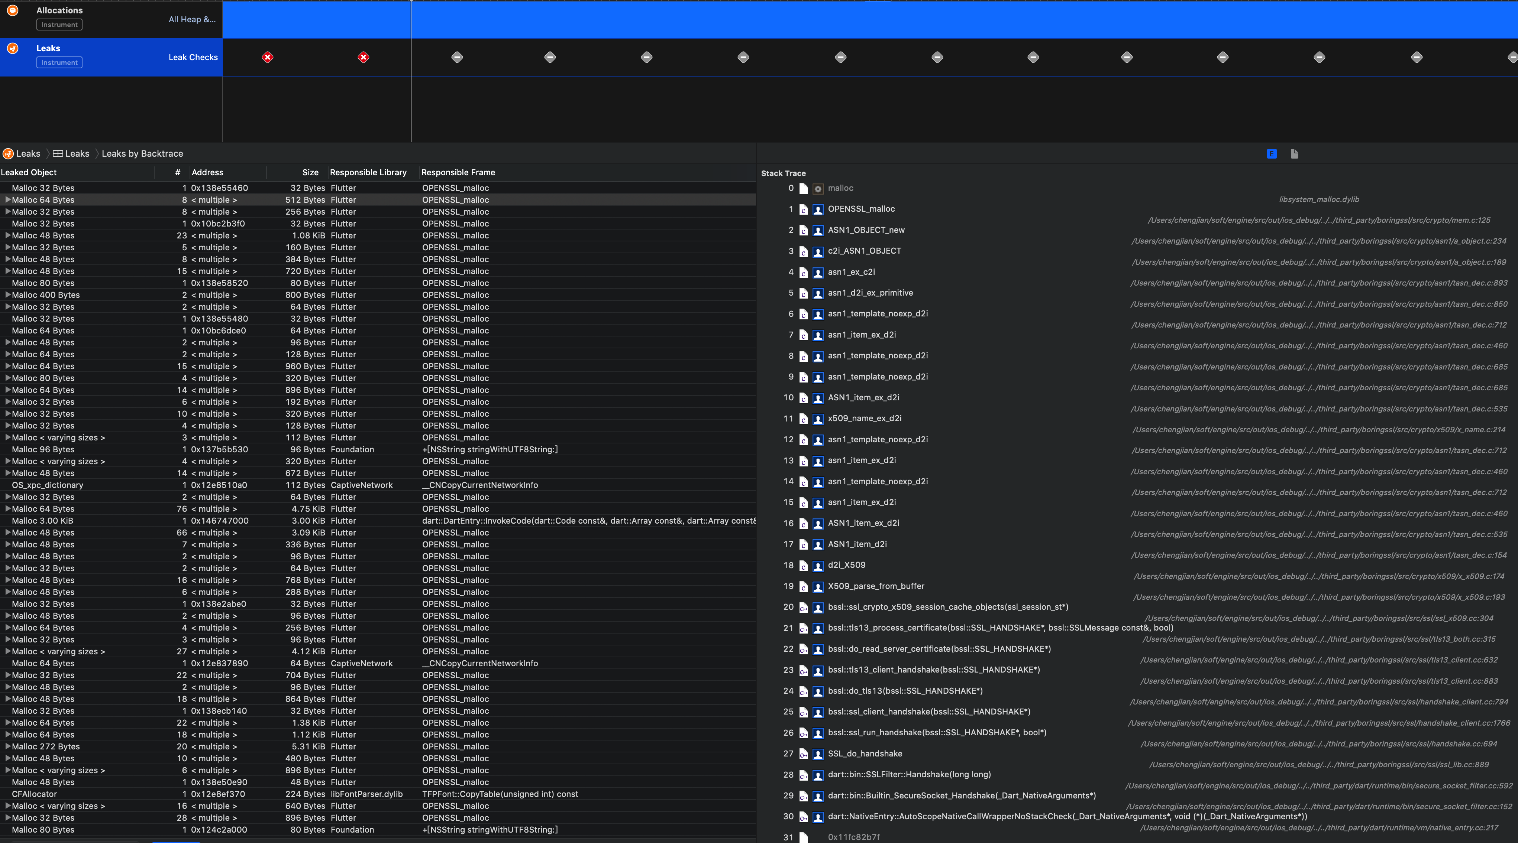Click source file icon for d2i_X509 frame
Screen dimensions: 1518x843
click(x=803, y=566)
